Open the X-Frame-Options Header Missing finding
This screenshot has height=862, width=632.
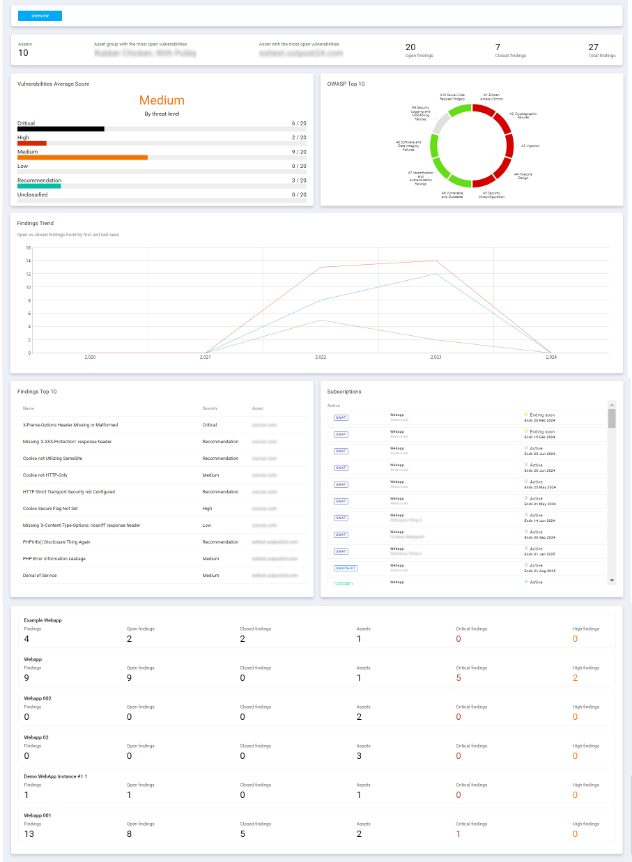point(70,424)
